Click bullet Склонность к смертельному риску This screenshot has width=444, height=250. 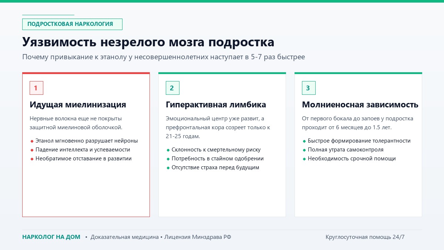213,150
